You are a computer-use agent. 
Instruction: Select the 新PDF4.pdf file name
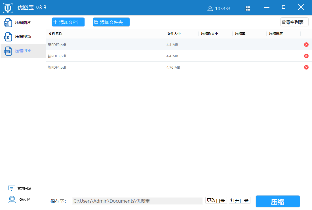pyautogui.click(x=57, y=67)
